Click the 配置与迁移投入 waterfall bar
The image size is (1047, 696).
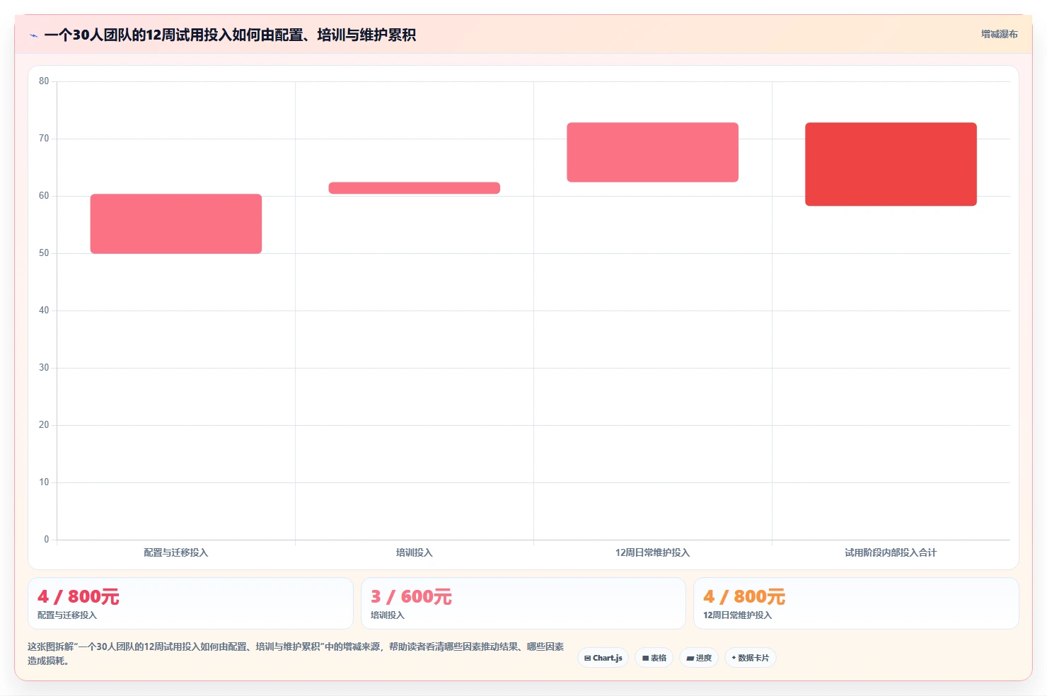coord(176,224)
